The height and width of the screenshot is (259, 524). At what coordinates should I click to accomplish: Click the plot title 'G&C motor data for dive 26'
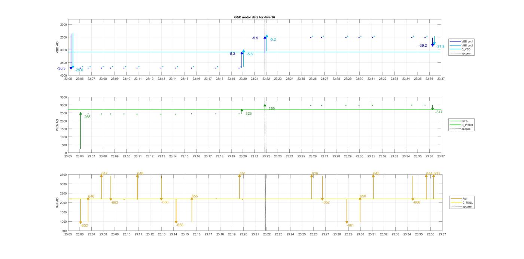(x=254, y=17)
